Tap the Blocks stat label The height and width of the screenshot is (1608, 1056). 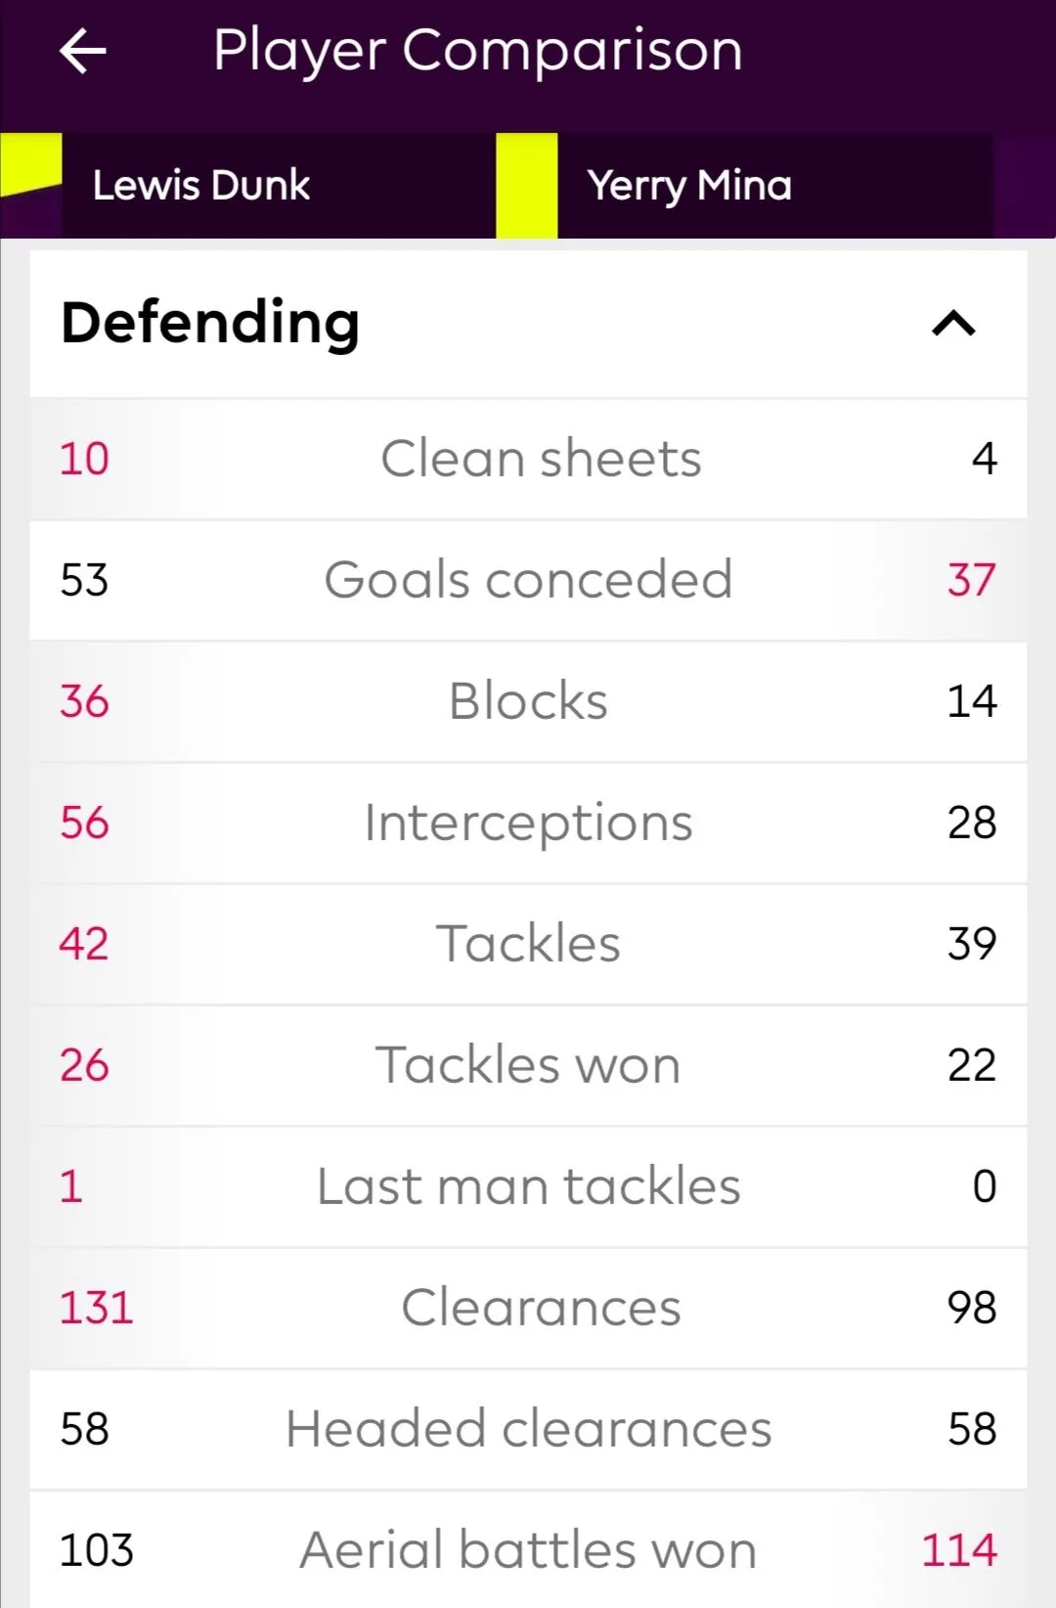click(x=528, y=701)
